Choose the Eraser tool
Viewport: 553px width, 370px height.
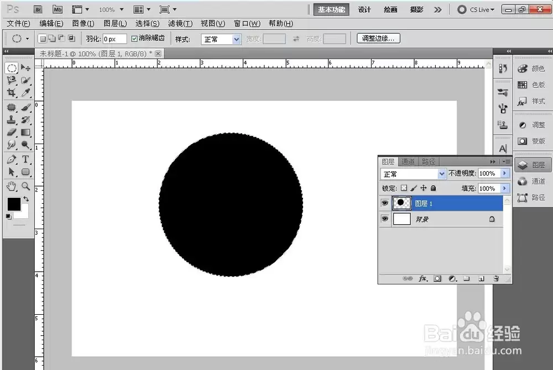click(11, 133)
